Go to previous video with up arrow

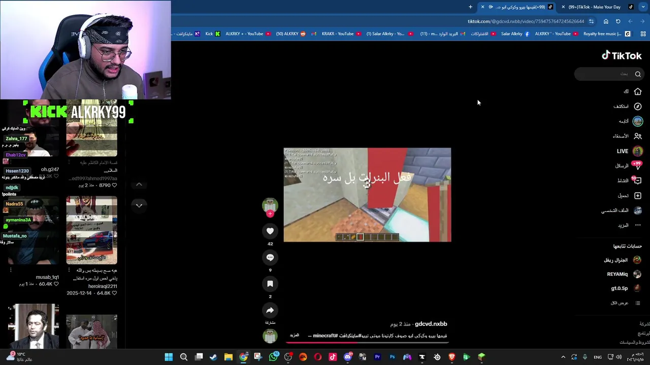(139, 185)
